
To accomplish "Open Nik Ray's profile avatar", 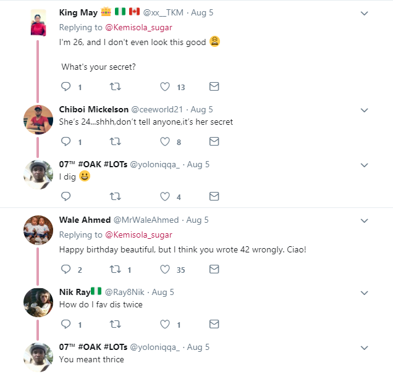I will coord(38,302).
